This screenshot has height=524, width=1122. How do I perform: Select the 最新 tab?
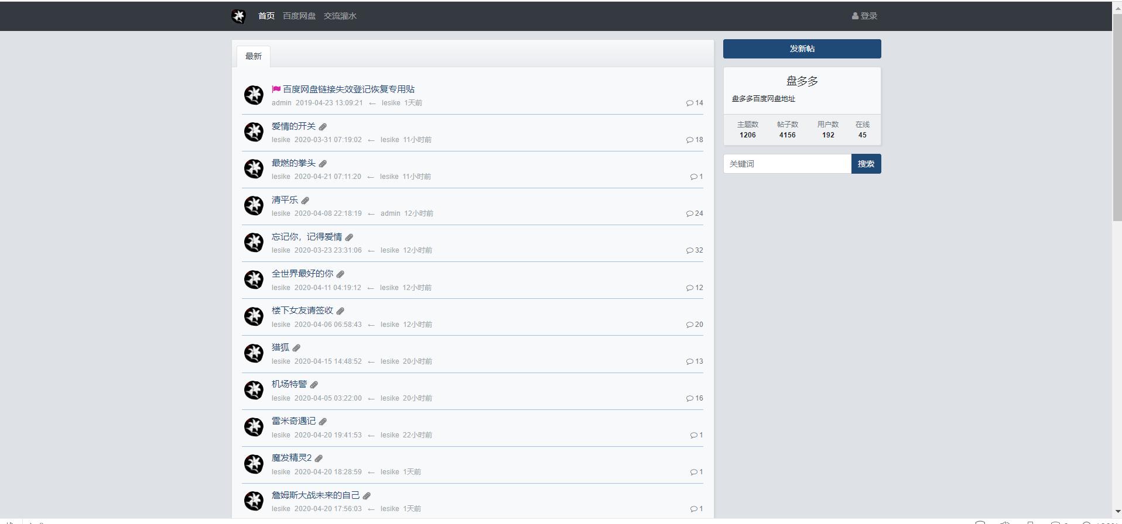click(254, 56)
